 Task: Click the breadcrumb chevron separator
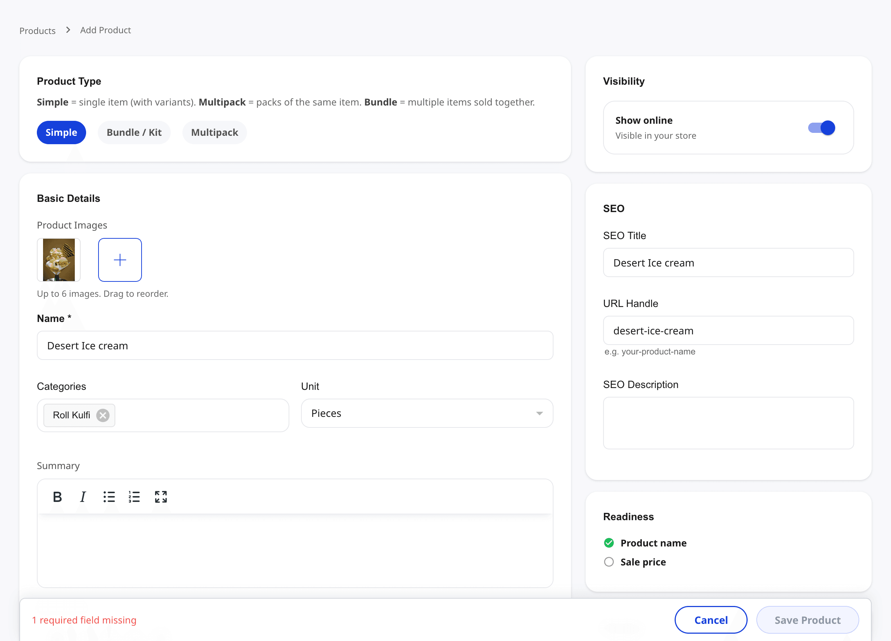pyautogui.click(x=68, y=30)
